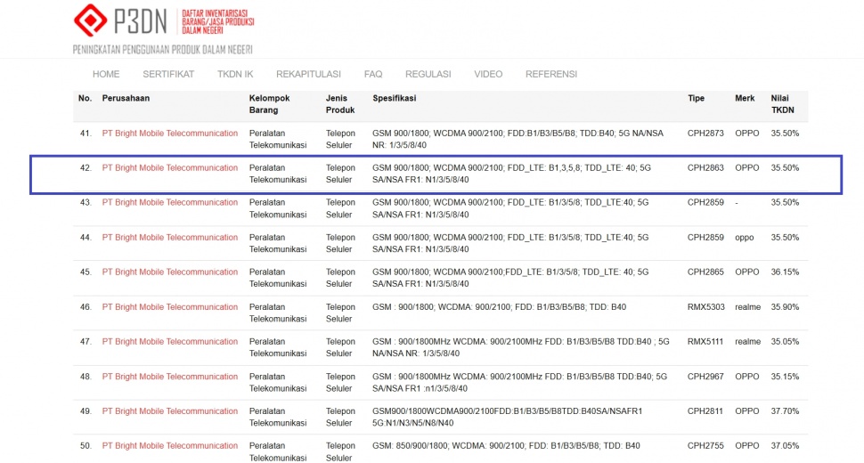864x463 pixels.
Task: Open company link in row 49
Action: [x=170, y=411]
